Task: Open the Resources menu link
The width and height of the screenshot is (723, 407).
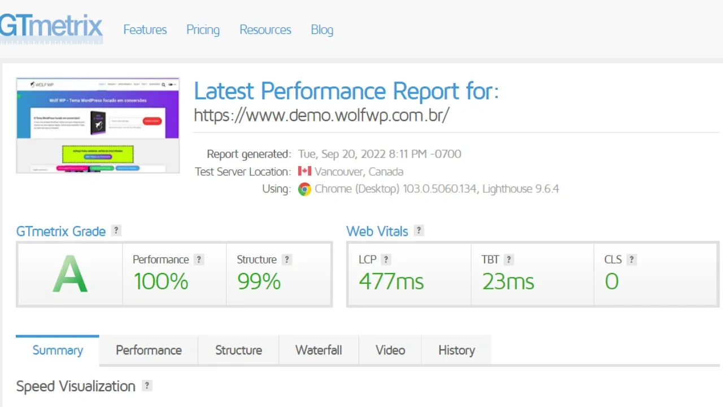Action: point(265,30)
